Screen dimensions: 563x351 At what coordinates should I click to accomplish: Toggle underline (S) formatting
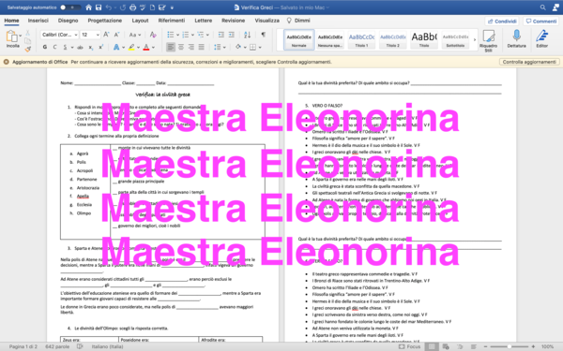tap(65, 47)
